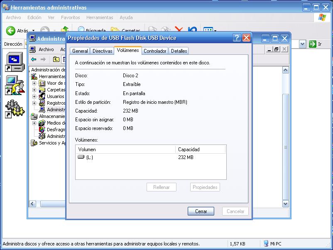Click the Propiedades button under volumes list

coord(205,187)
